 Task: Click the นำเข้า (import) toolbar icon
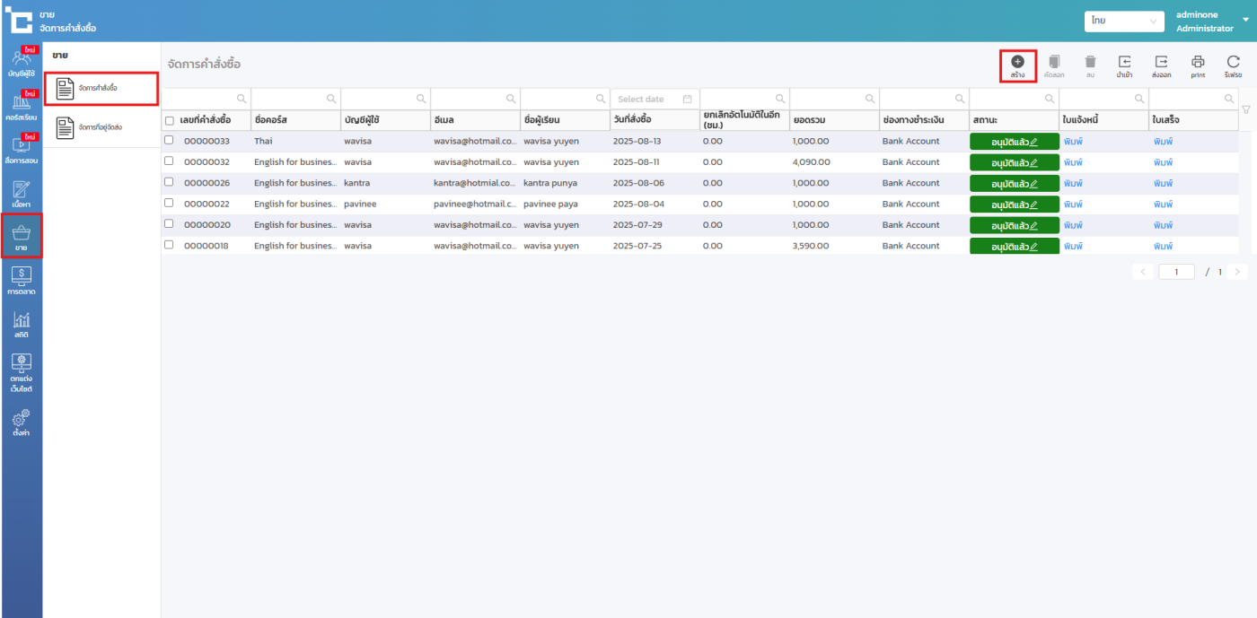tap(1124, 63)
